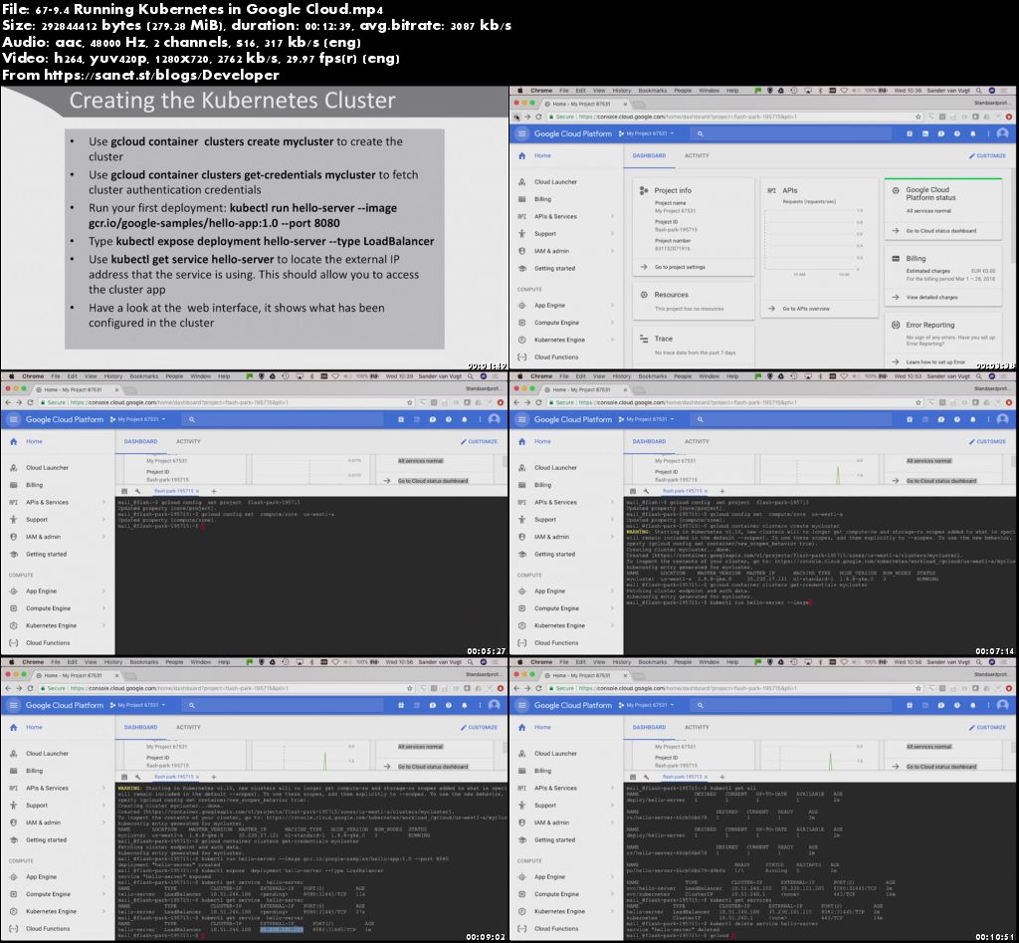
Task: Open notifications bell in the 00:09:02 frame
Action: pyautogui.click(x=464, y=705)
